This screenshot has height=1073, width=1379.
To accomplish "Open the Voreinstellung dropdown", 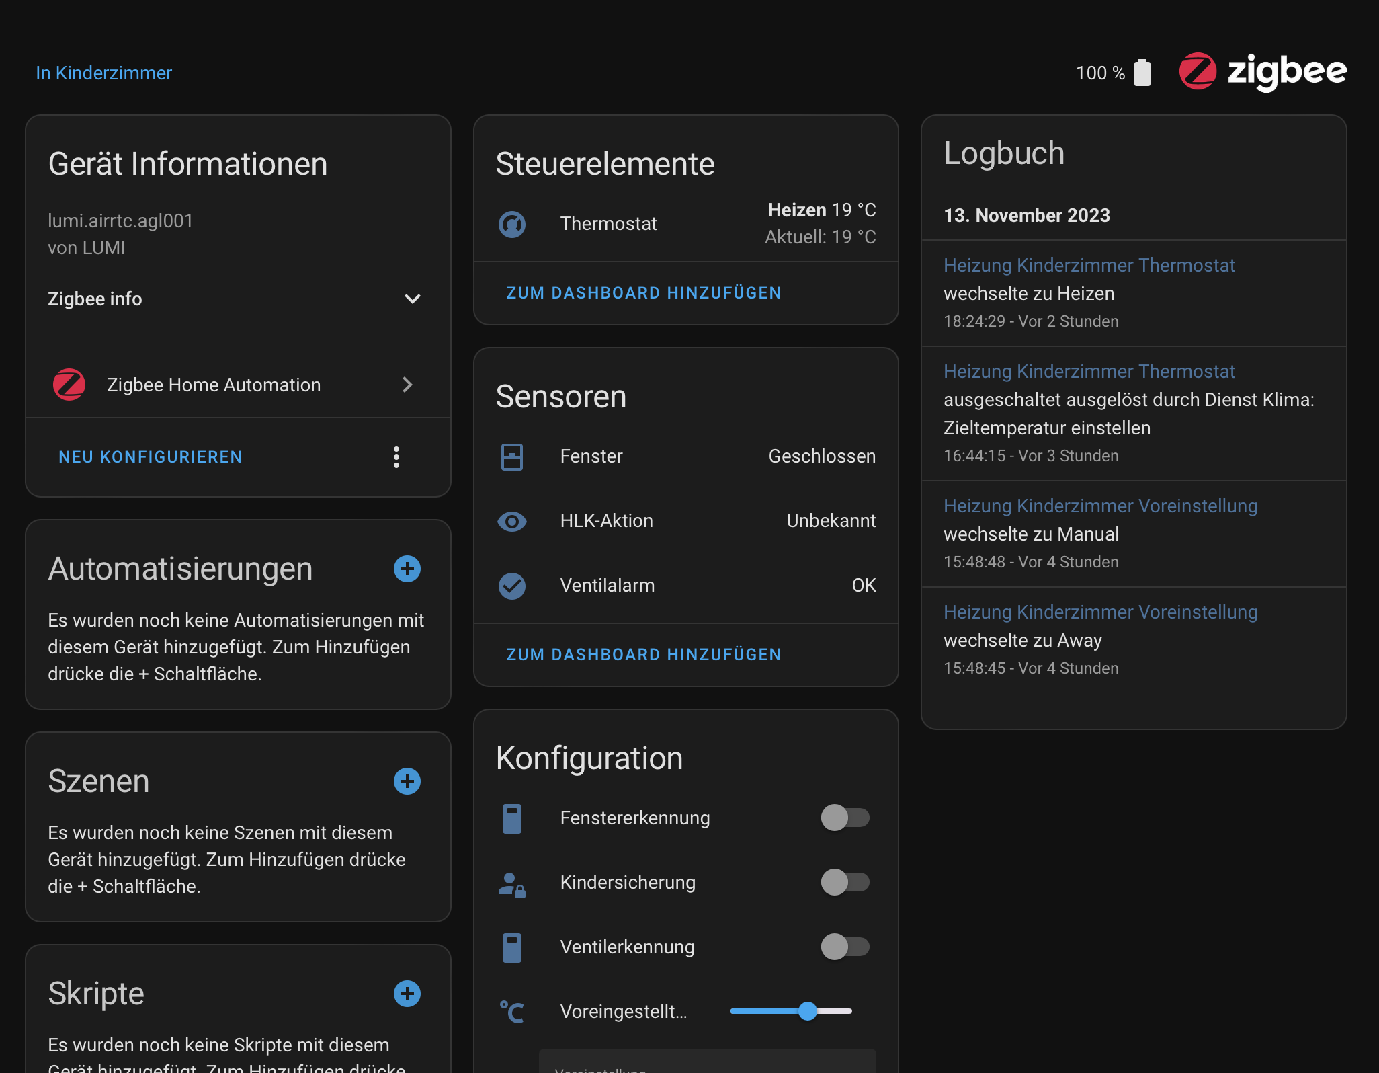I will [706, 1066].
